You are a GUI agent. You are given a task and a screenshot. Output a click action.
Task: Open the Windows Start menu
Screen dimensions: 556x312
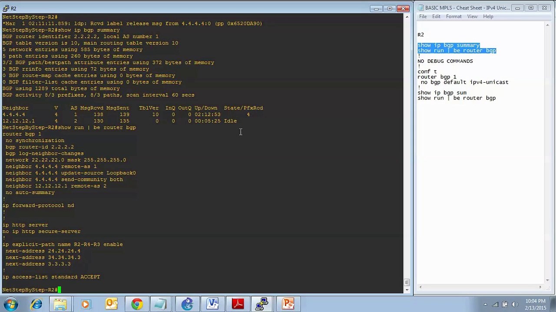coord(10,304)
